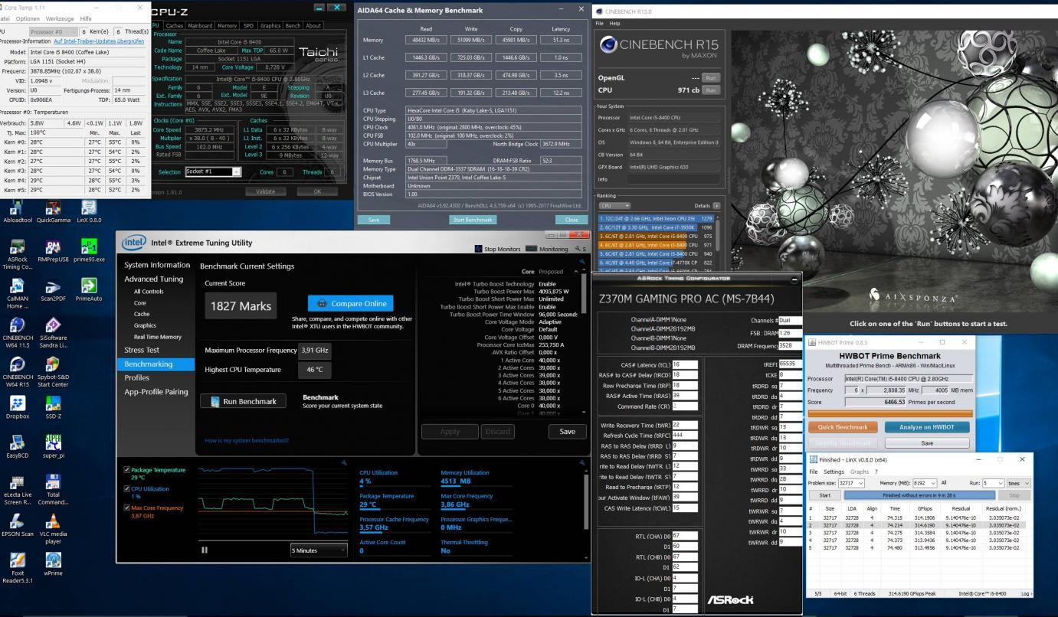Open LinX Run count dropdown
The width and height of the screenshot is (1058, 617).
click(x=993, y=484)
